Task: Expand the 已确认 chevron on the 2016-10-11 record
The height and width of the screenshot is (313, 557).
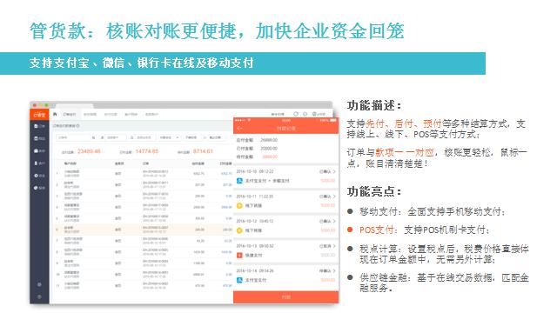Action: 334,196
